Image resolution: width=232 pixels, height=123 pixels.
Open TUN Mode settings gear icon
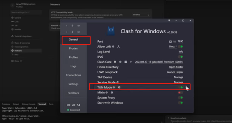(x=119, y=87)
